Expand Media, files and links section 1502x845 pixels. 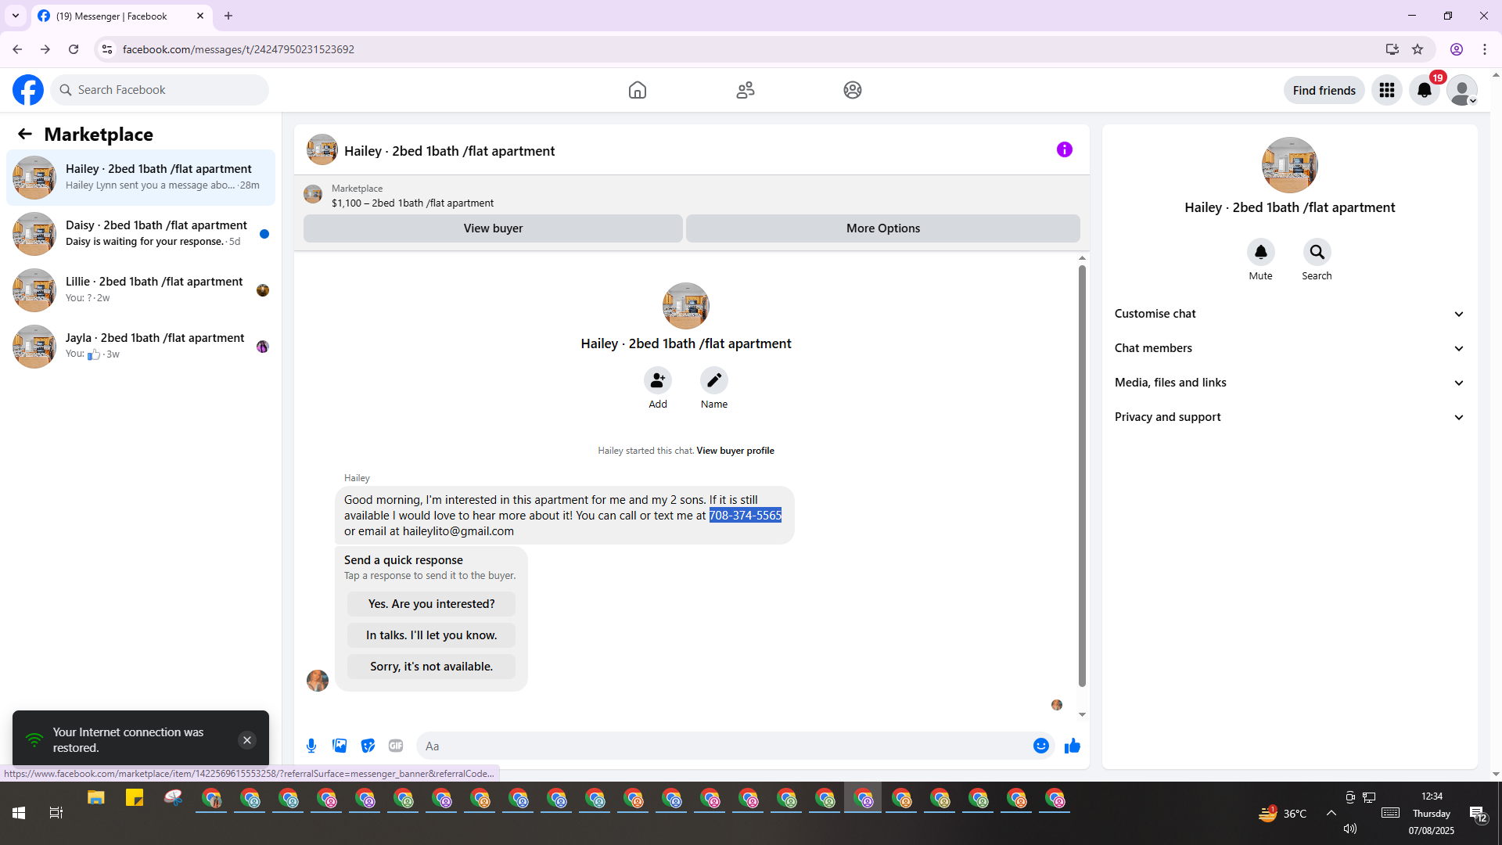(x=1289, y=383)
